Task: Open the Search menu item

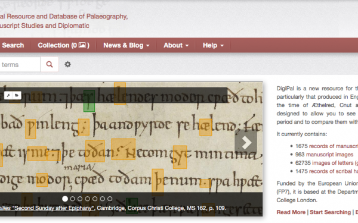Action: tap(13, 45)
